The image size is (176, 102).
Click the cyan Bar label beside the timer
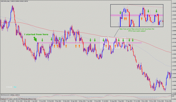(x=15, y=87)
